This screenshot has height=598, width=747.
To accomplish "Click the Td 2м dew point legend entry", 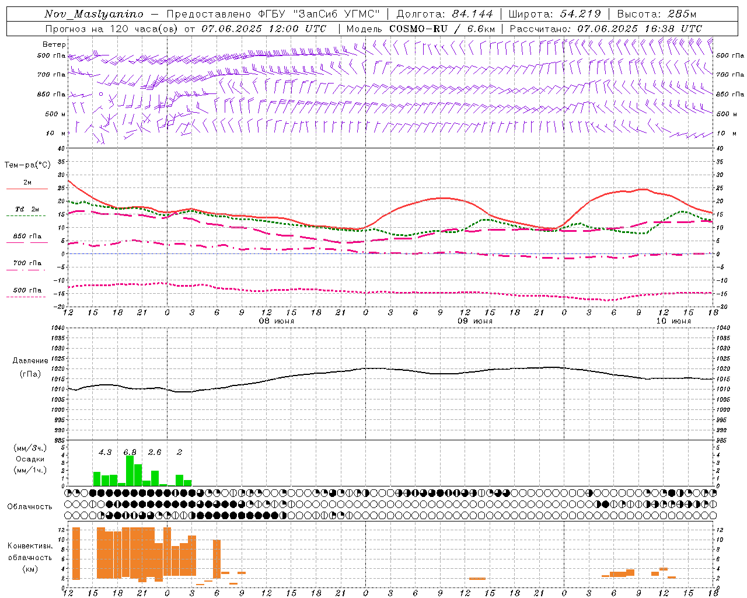I will coord(27,209).
